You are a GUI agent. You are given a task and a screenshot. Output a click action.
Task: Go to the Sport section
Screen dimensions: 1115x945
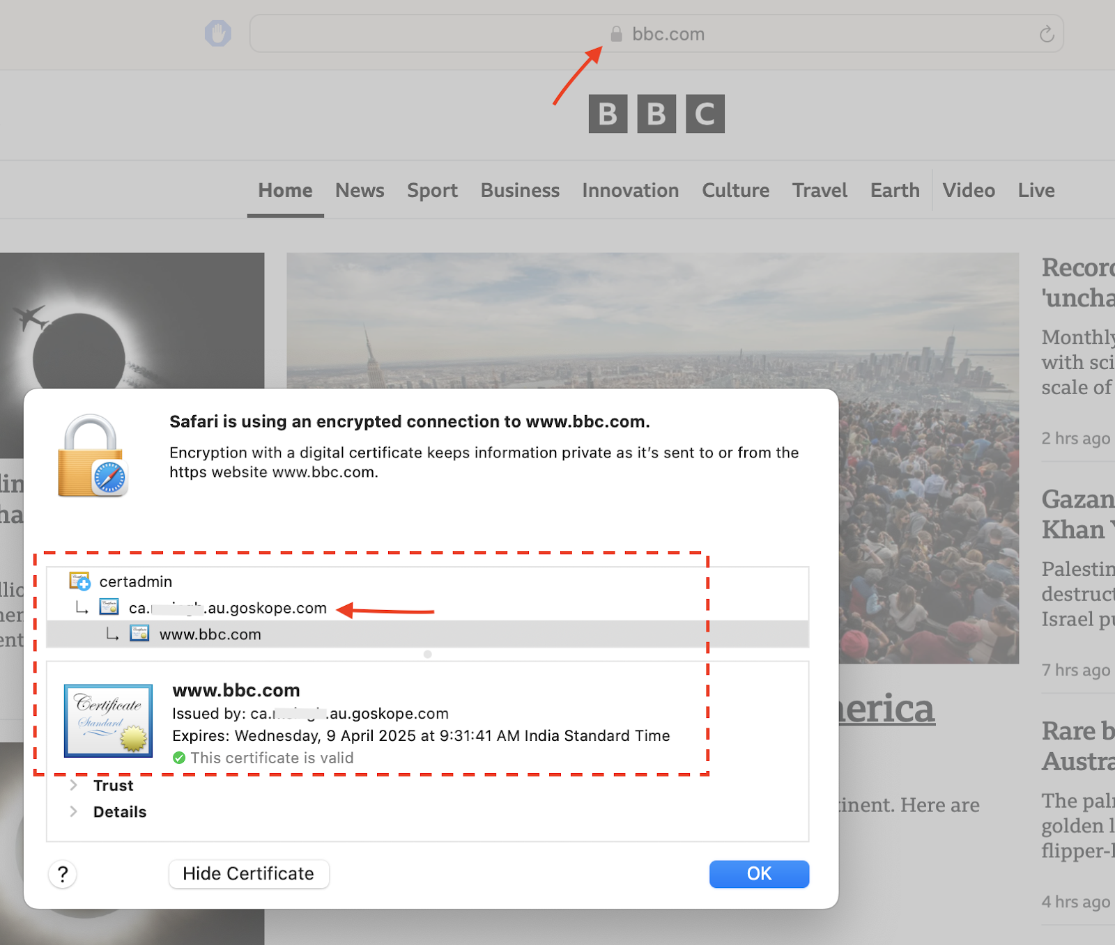point(432,191)
